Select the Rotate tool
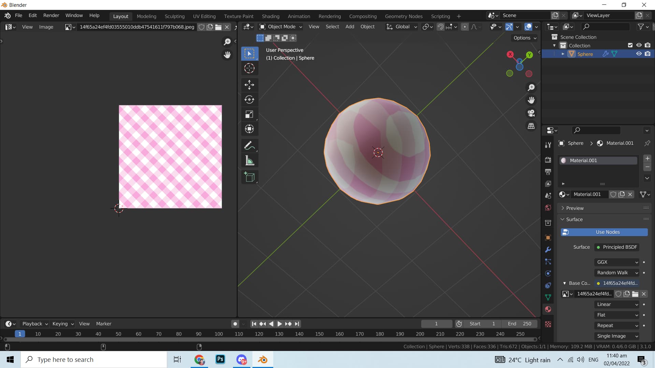This screenshot has width=655, height=368. point(249,99)
